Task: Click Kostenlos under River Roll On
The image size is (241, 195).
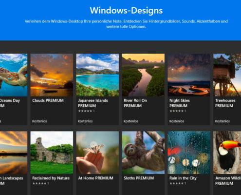Action: click(x=131, y=121)
